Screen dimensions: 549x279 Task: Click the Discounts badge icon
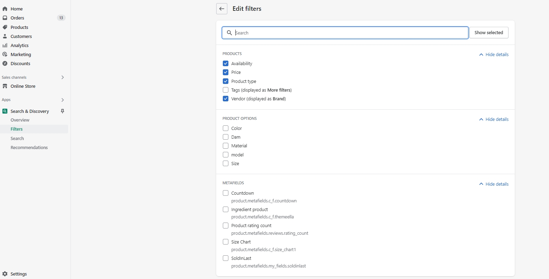pos(5,63)
